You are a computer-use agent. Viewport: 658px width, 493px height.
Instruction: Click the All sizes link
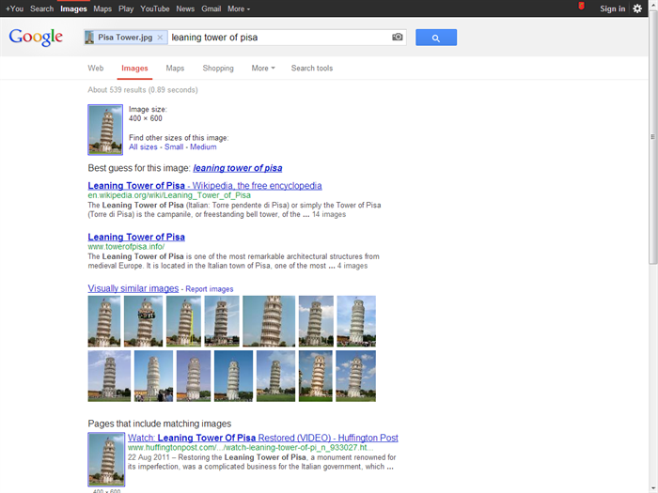(x=143, y=146)
